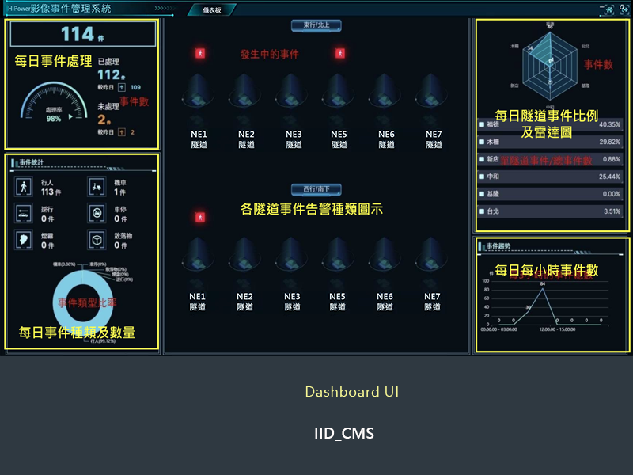Toggle the 木柵 legend checkbox
The height and width of the screenshot is (475, 633).
[x=482, y=142]
